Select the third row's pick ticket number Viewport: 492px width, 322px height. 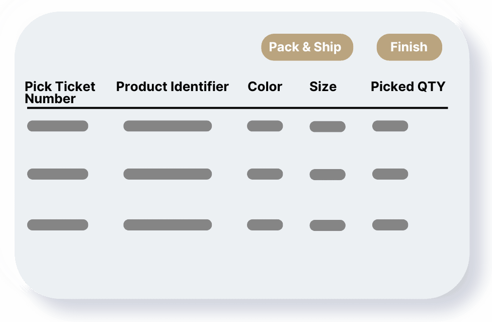coord(57,225)
